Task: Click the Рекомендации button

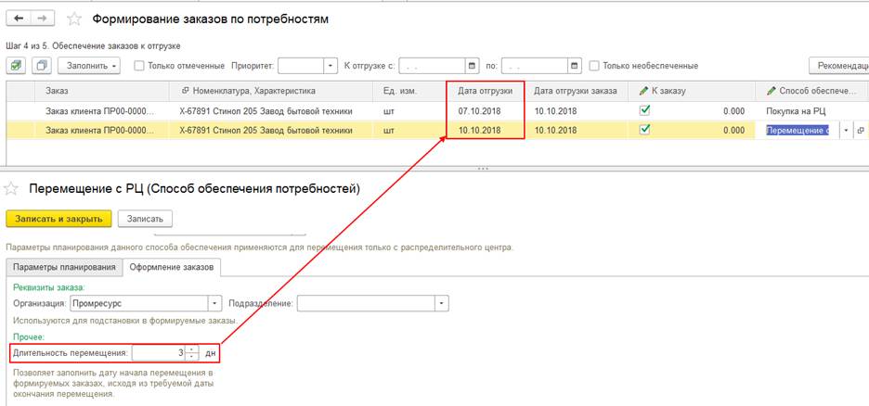Action: click(839, 65)
